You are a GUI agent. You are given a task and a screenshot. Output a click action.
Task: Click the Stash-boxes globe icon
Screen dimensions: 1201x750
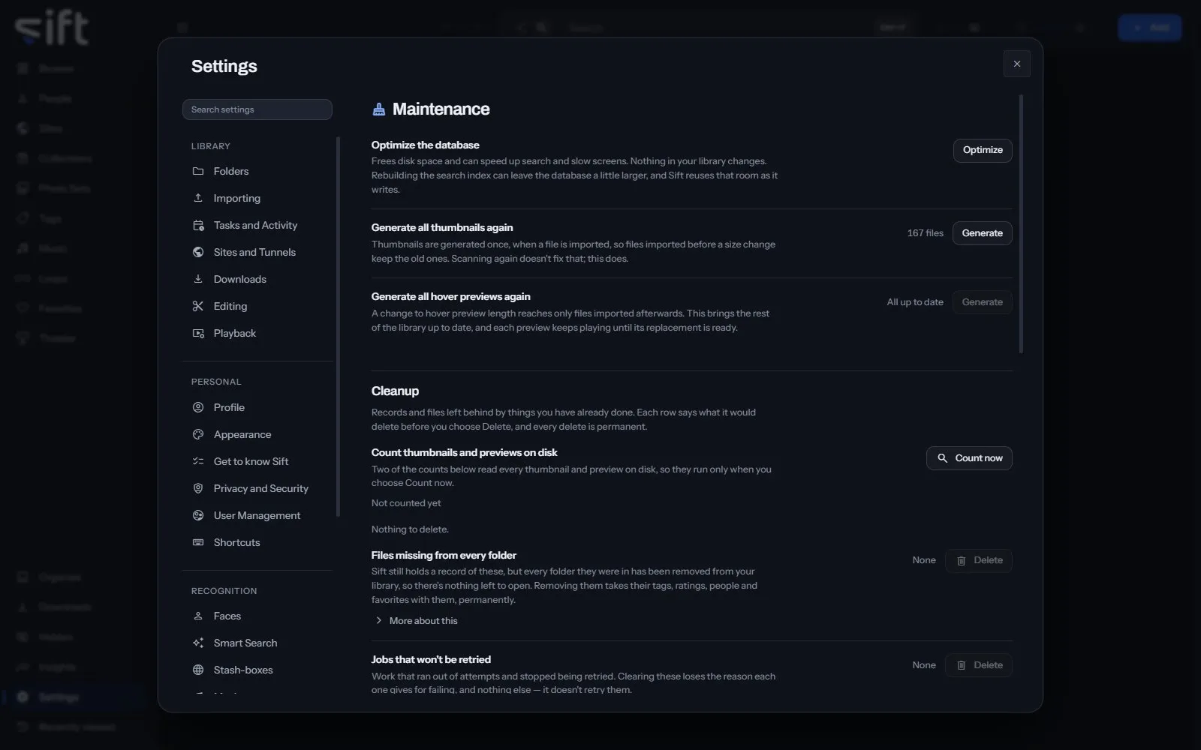pyautogui.click(x=198, y=670)
